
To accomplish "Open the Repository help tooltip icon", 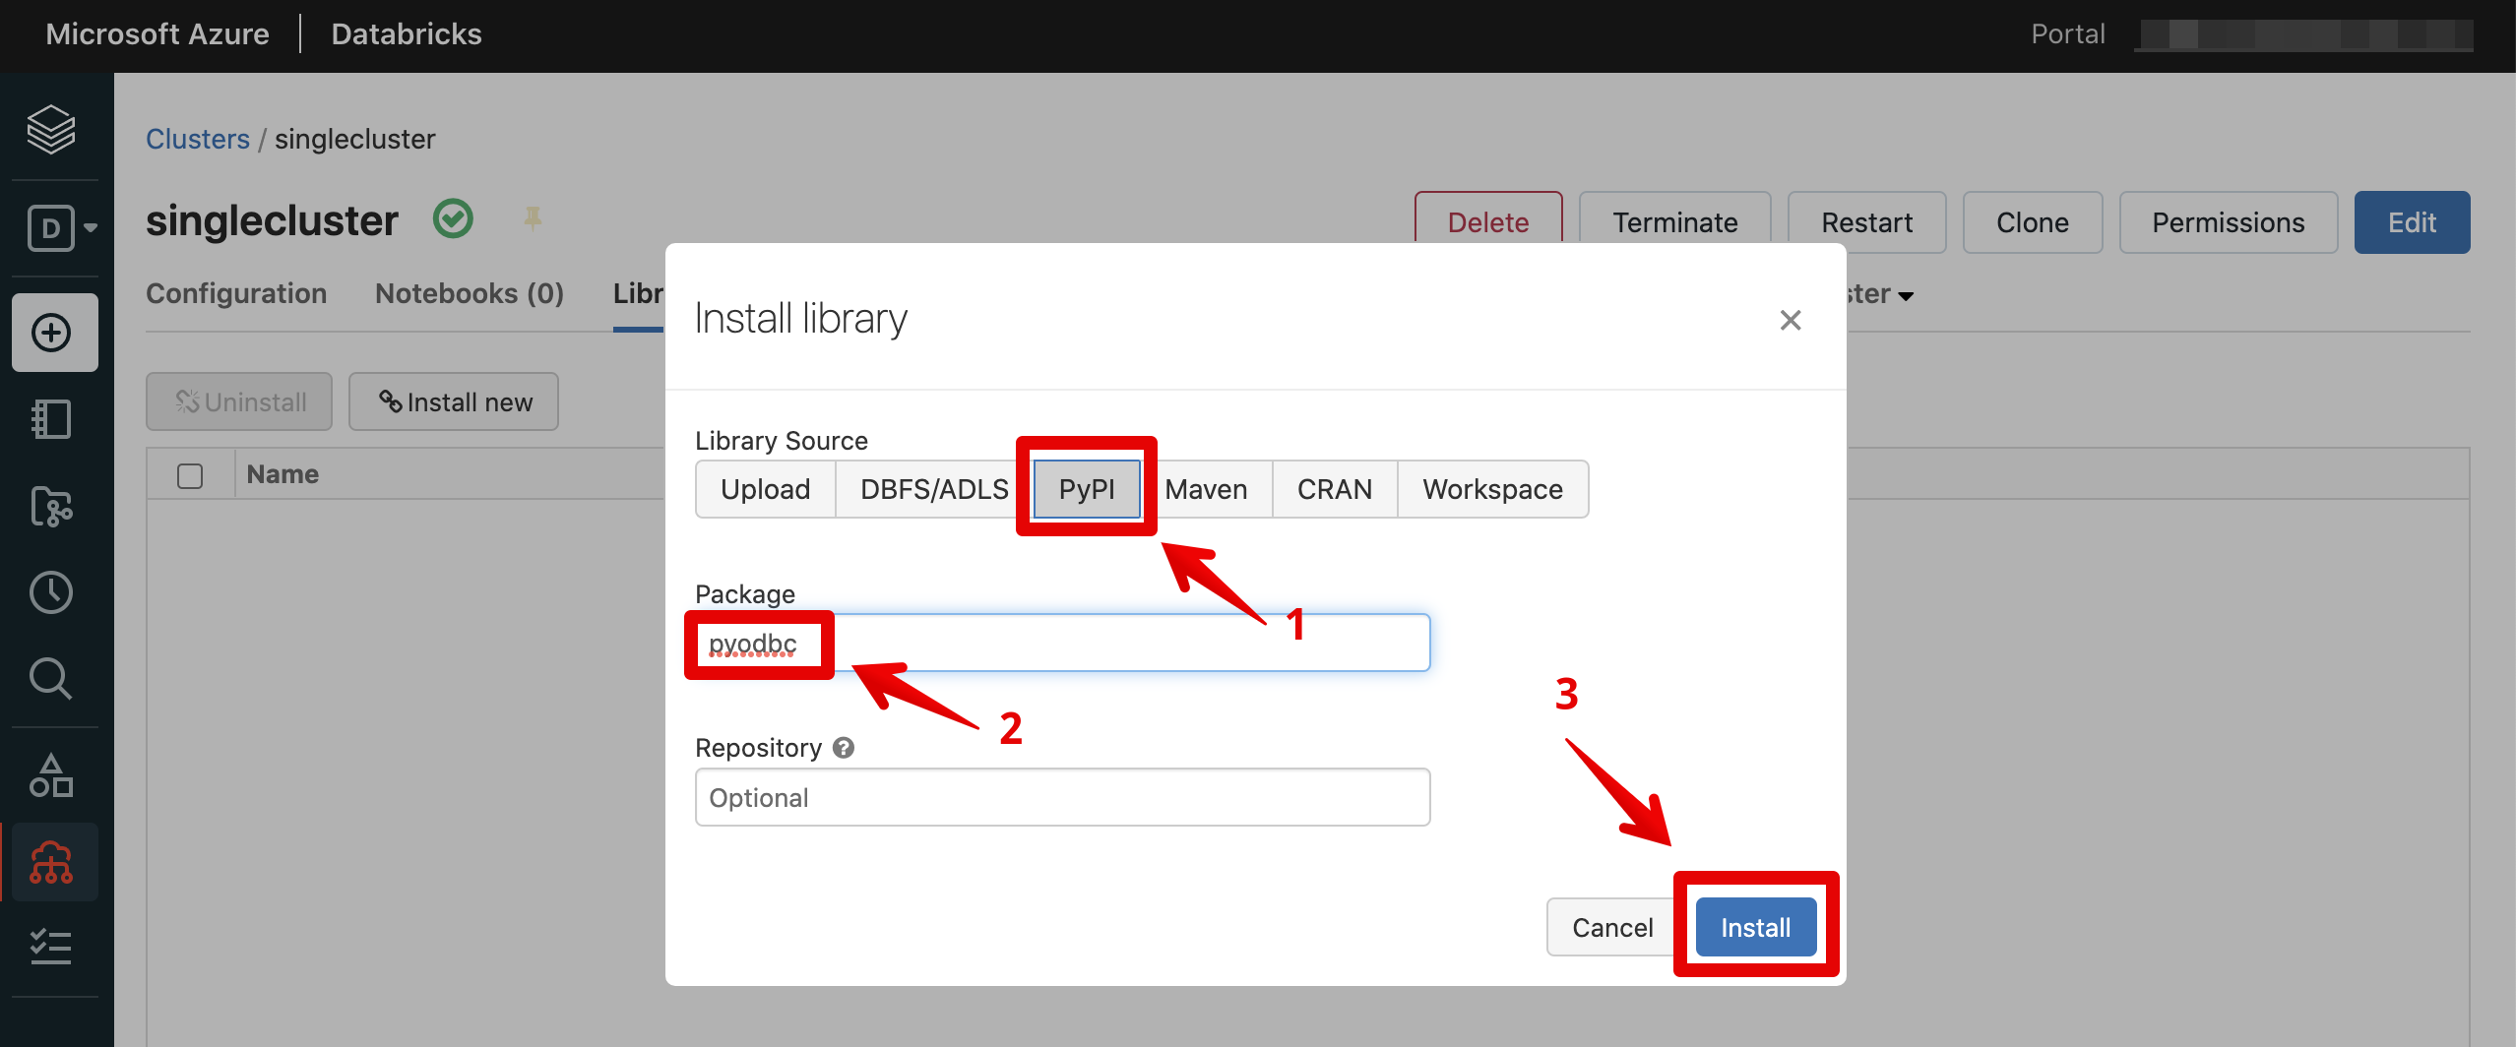I will click(844, 748).
